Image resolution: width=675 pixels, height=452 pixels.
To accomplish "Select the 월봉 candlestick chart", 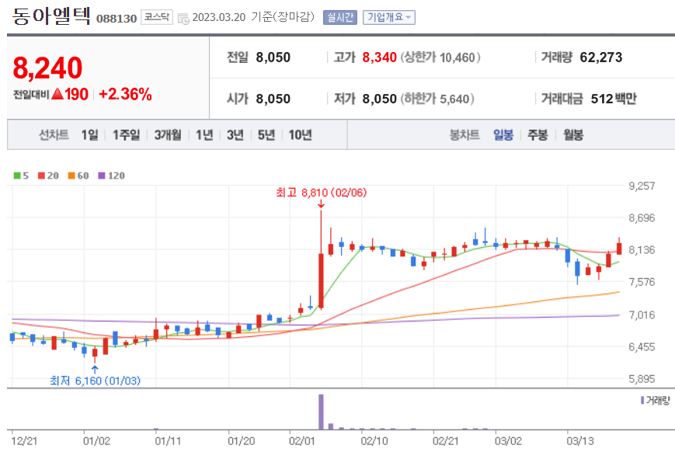I will pos(573,135).
